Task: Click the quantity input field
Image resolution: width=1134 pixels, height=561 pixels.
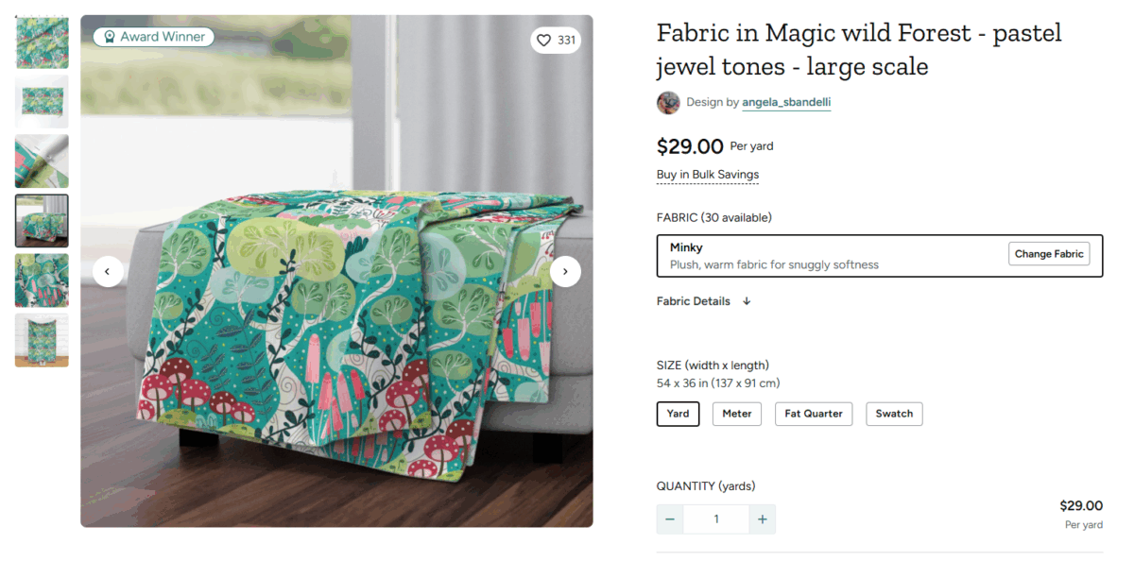Action: [x=716, y=518]
